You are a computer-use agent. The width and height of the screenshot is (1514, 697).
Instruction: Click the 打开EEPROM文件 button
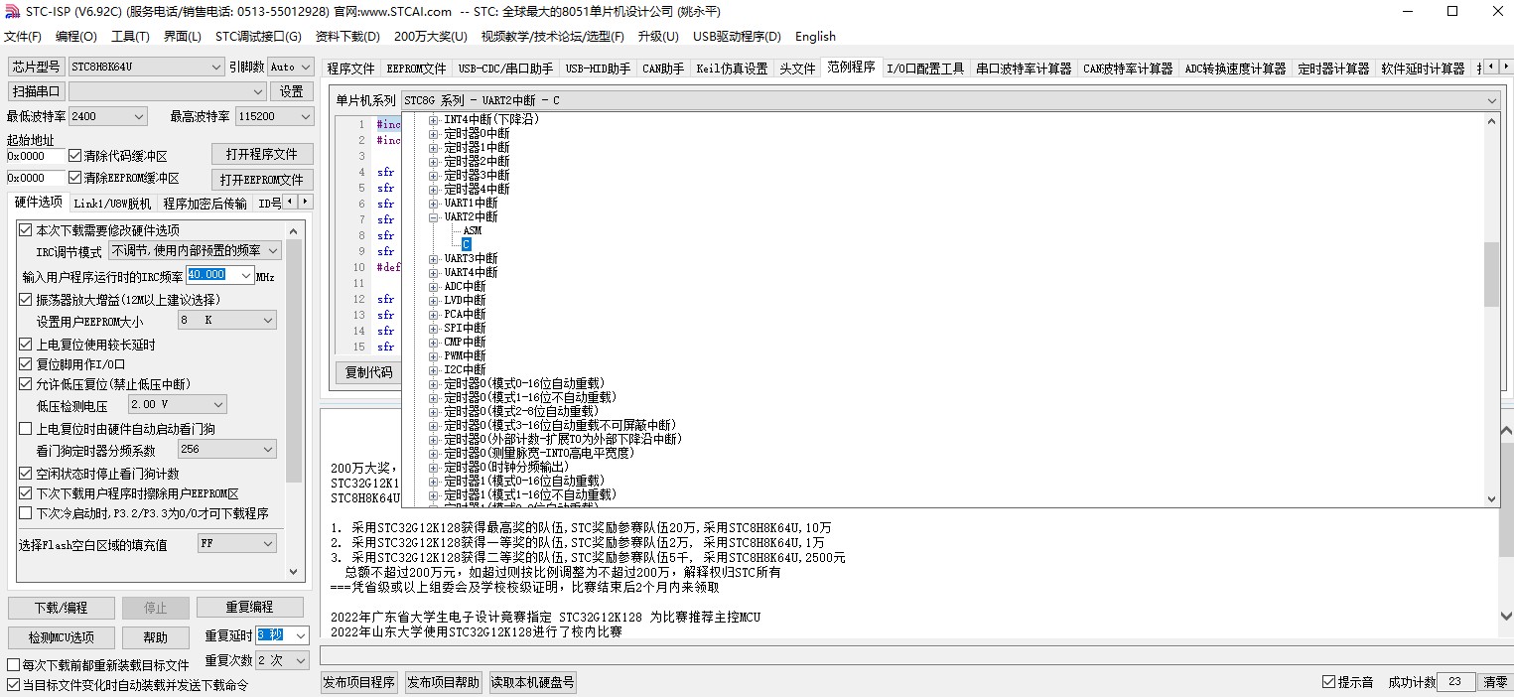(x=262, y=180)
